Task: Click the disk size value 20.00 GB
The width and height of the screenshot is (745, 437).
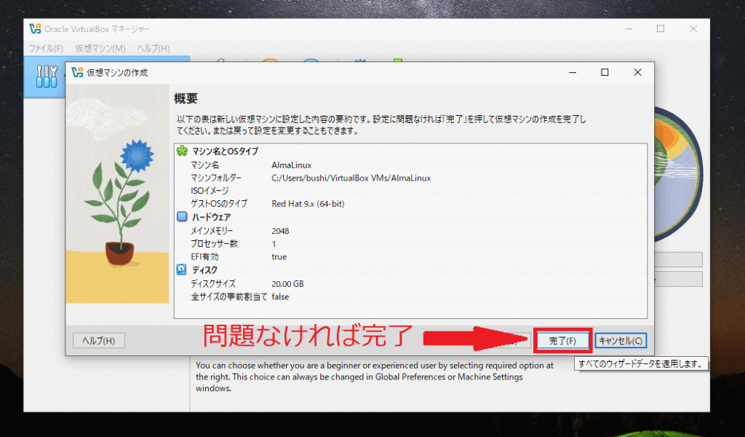Action: point(287,284)
